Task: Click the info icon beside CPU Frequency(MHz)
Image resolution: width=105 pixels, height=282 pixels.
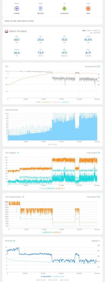Action: click(23, 197)
